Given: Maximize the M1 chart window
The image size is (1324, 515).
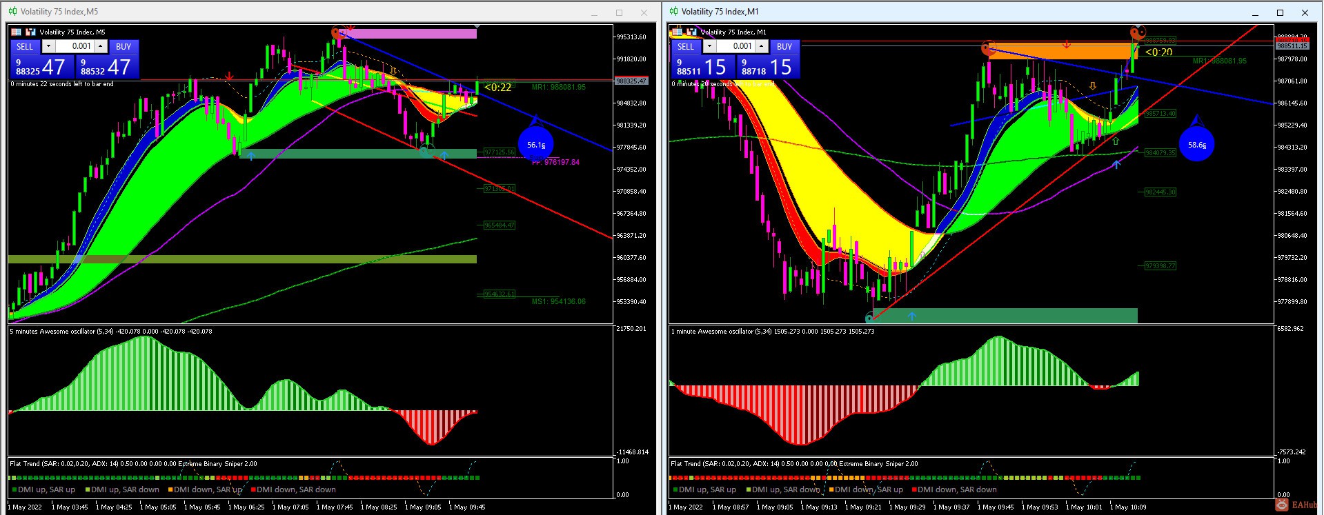Looking at the screenshot, I should coord(1280,12).
